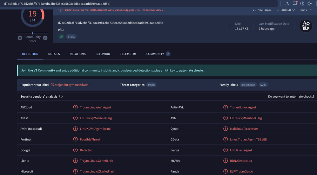Click Antiy-AVL's Trojan/Linux.Agent result
The image size is (317, 175).
(243, 107)
